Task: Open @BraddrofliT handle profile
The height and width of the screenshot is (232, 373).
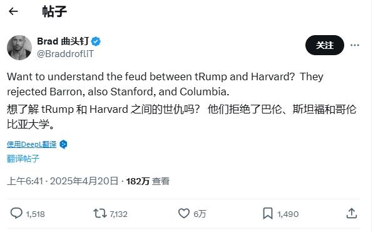Action: tap(66, 54)
